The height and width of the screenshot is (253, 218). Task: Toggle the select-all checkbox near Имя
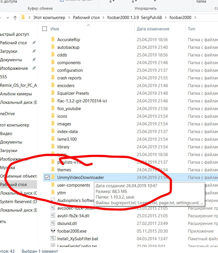pyautogui.click(x=45, y=29)
